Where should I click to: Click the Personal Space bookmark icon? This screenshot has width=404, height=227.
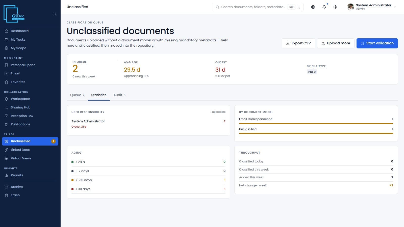pyautogui.click(x=7, y=65)
